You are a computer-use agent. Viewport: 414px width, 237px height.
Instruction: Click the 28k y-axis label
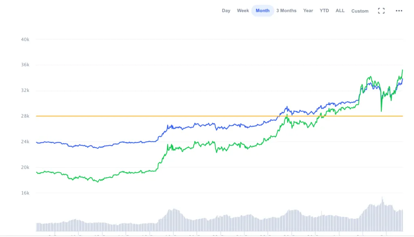[25, 116]
